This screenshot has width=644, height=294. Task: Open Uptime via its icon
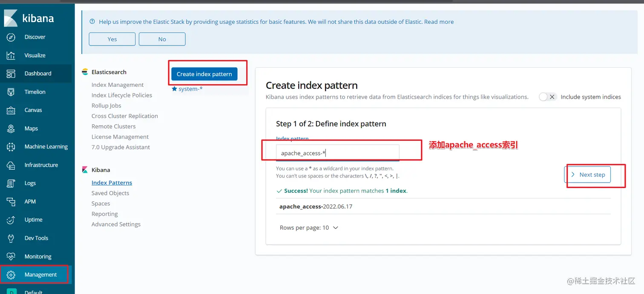click(x=11, y=220)
